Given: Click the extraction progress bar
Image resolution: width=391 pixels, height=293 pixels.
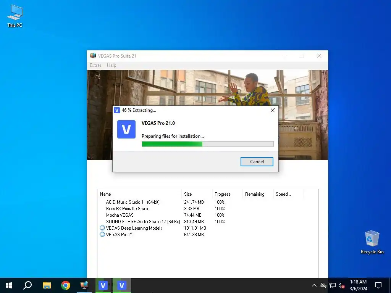Looking at the screenshot, I should coord(207,144).
